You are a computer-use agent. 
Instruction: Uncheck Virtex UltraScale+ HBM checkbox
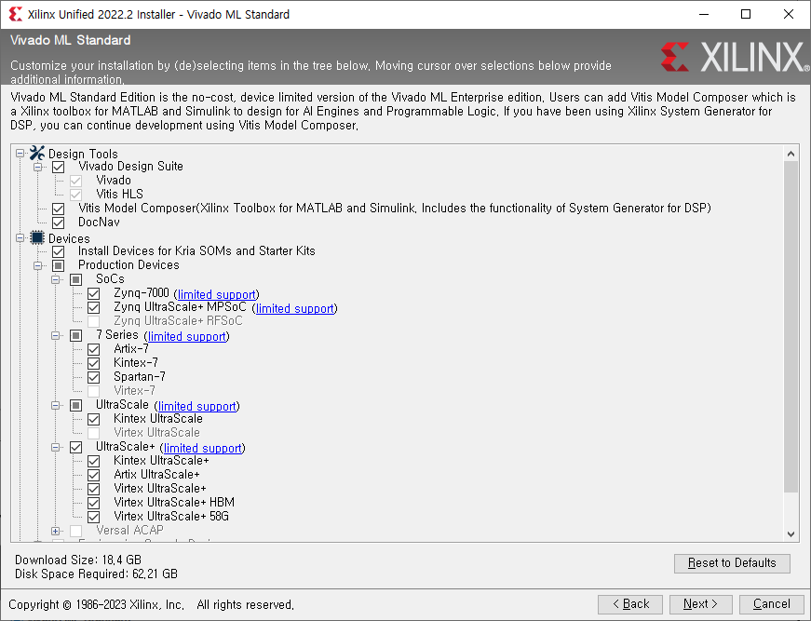(94, 503)
